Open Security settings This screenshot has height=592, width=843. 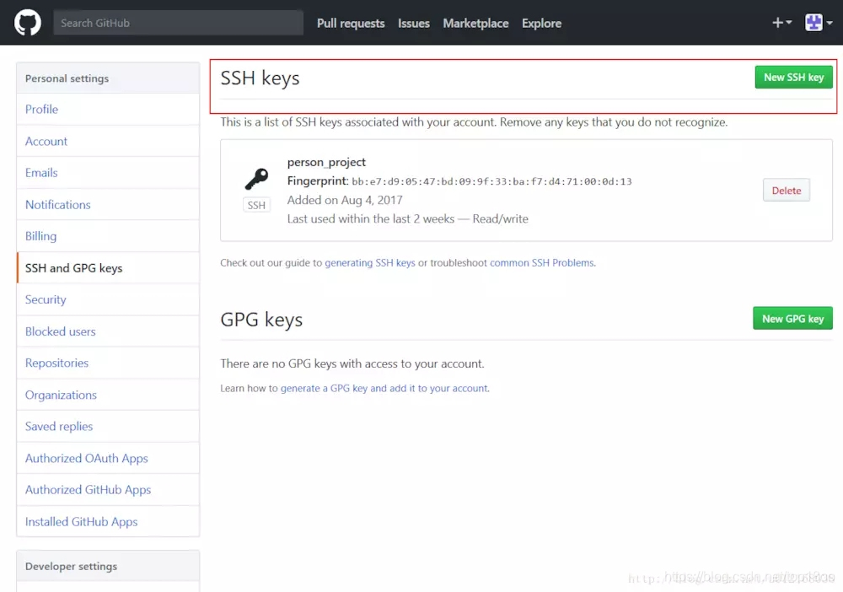108,299
